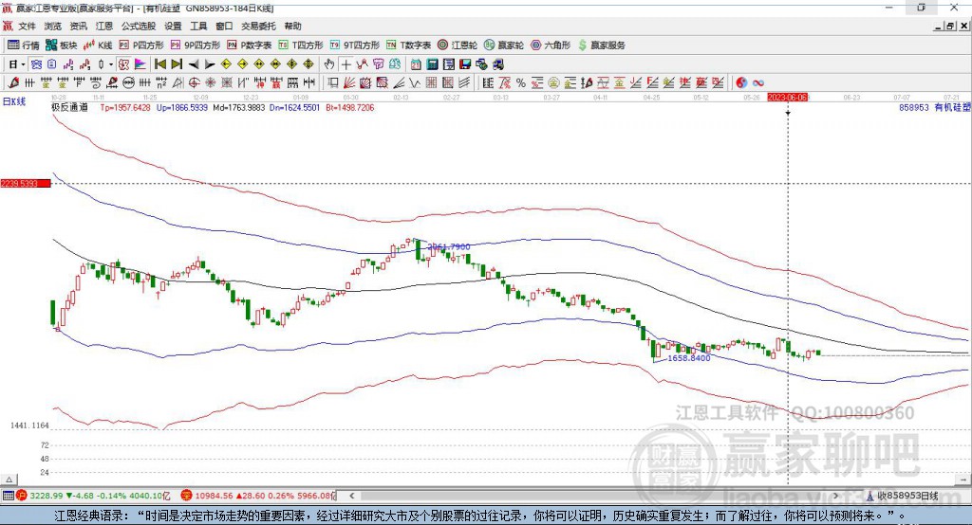
Task: Select the circled target angle tool
Action: click(x=194, y=83)
